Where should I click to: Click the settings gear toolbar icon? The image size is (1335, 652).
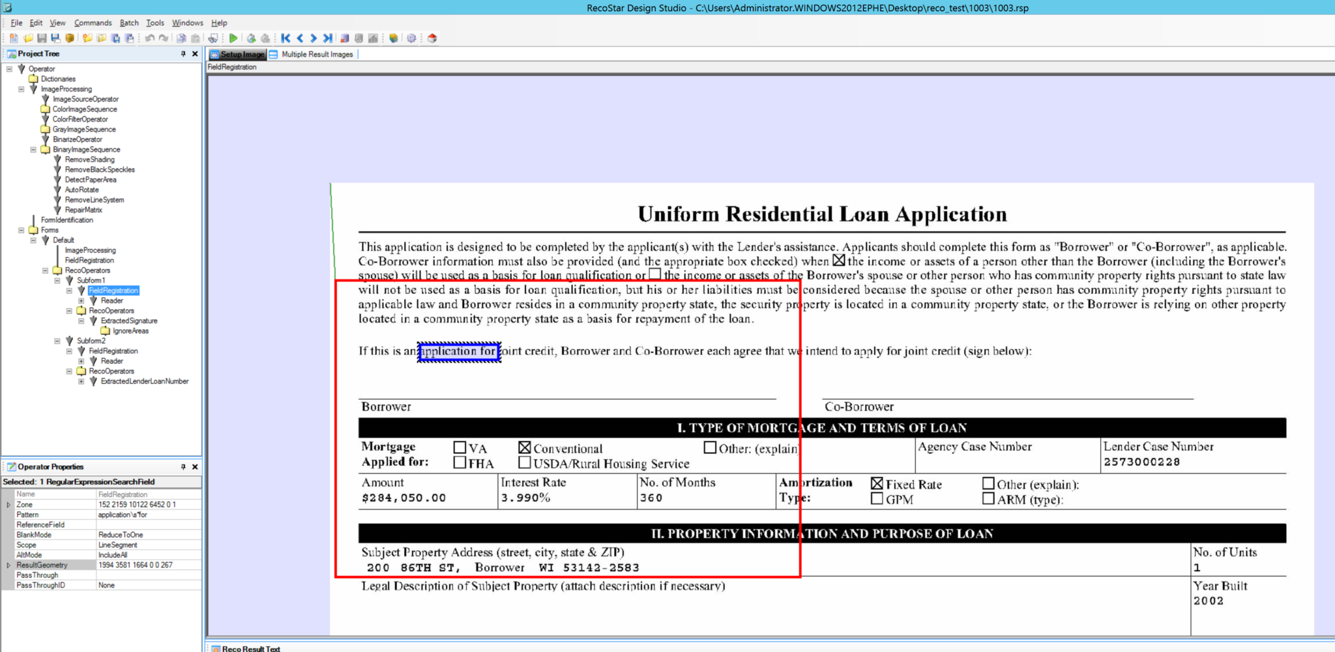[x=411, y=38]
